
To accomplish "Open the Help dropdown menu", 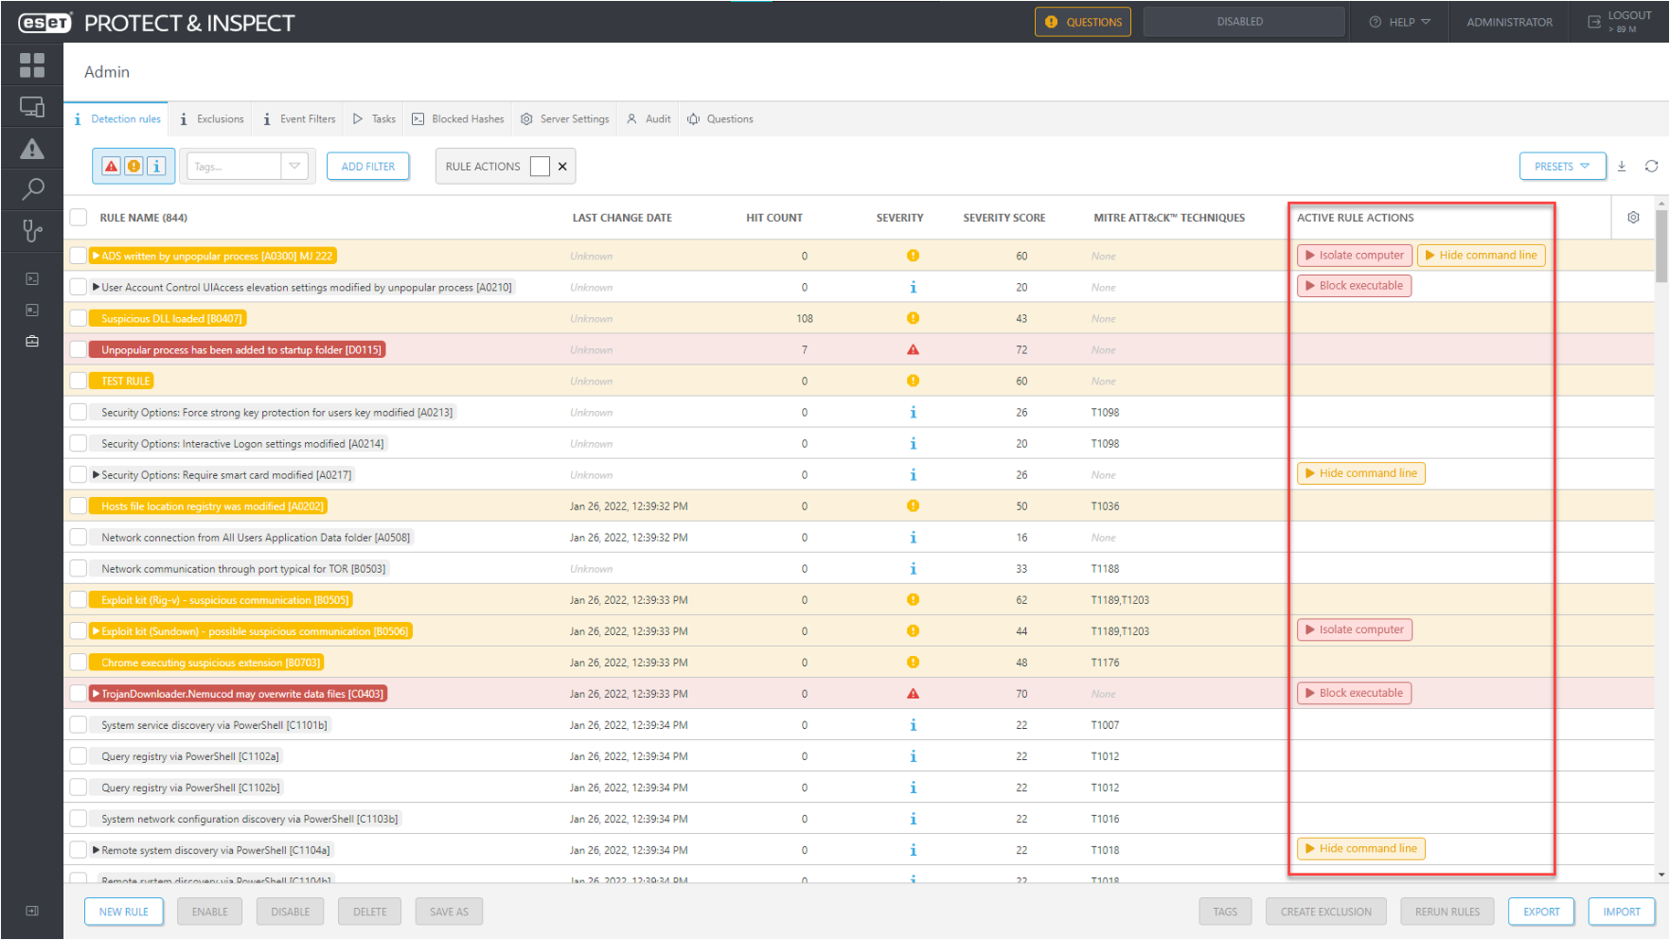I will click(x=1400, y=22).
